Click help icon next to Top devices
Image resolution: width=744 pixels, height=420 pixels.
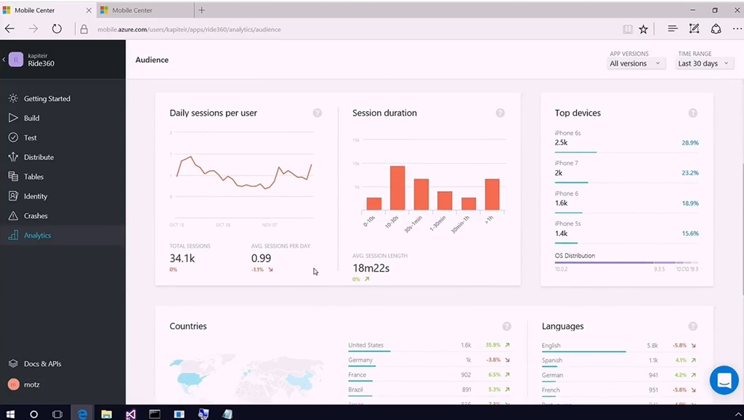pyautogui.click(x=692, y=113)
